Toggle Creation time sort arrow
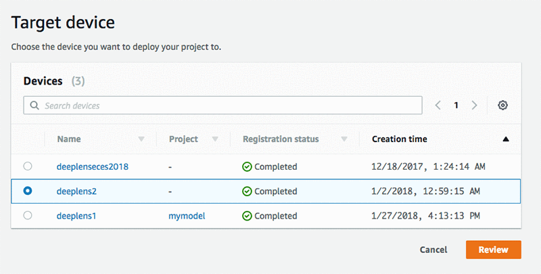The width and height of the screenshot is (541, 274). [x=506, y=139]
